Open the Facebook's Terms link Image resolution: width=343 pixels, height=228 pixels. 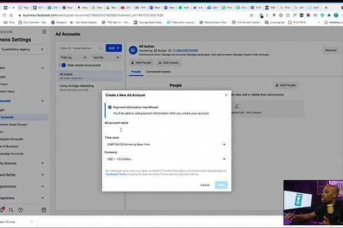[x=117, y=174]
